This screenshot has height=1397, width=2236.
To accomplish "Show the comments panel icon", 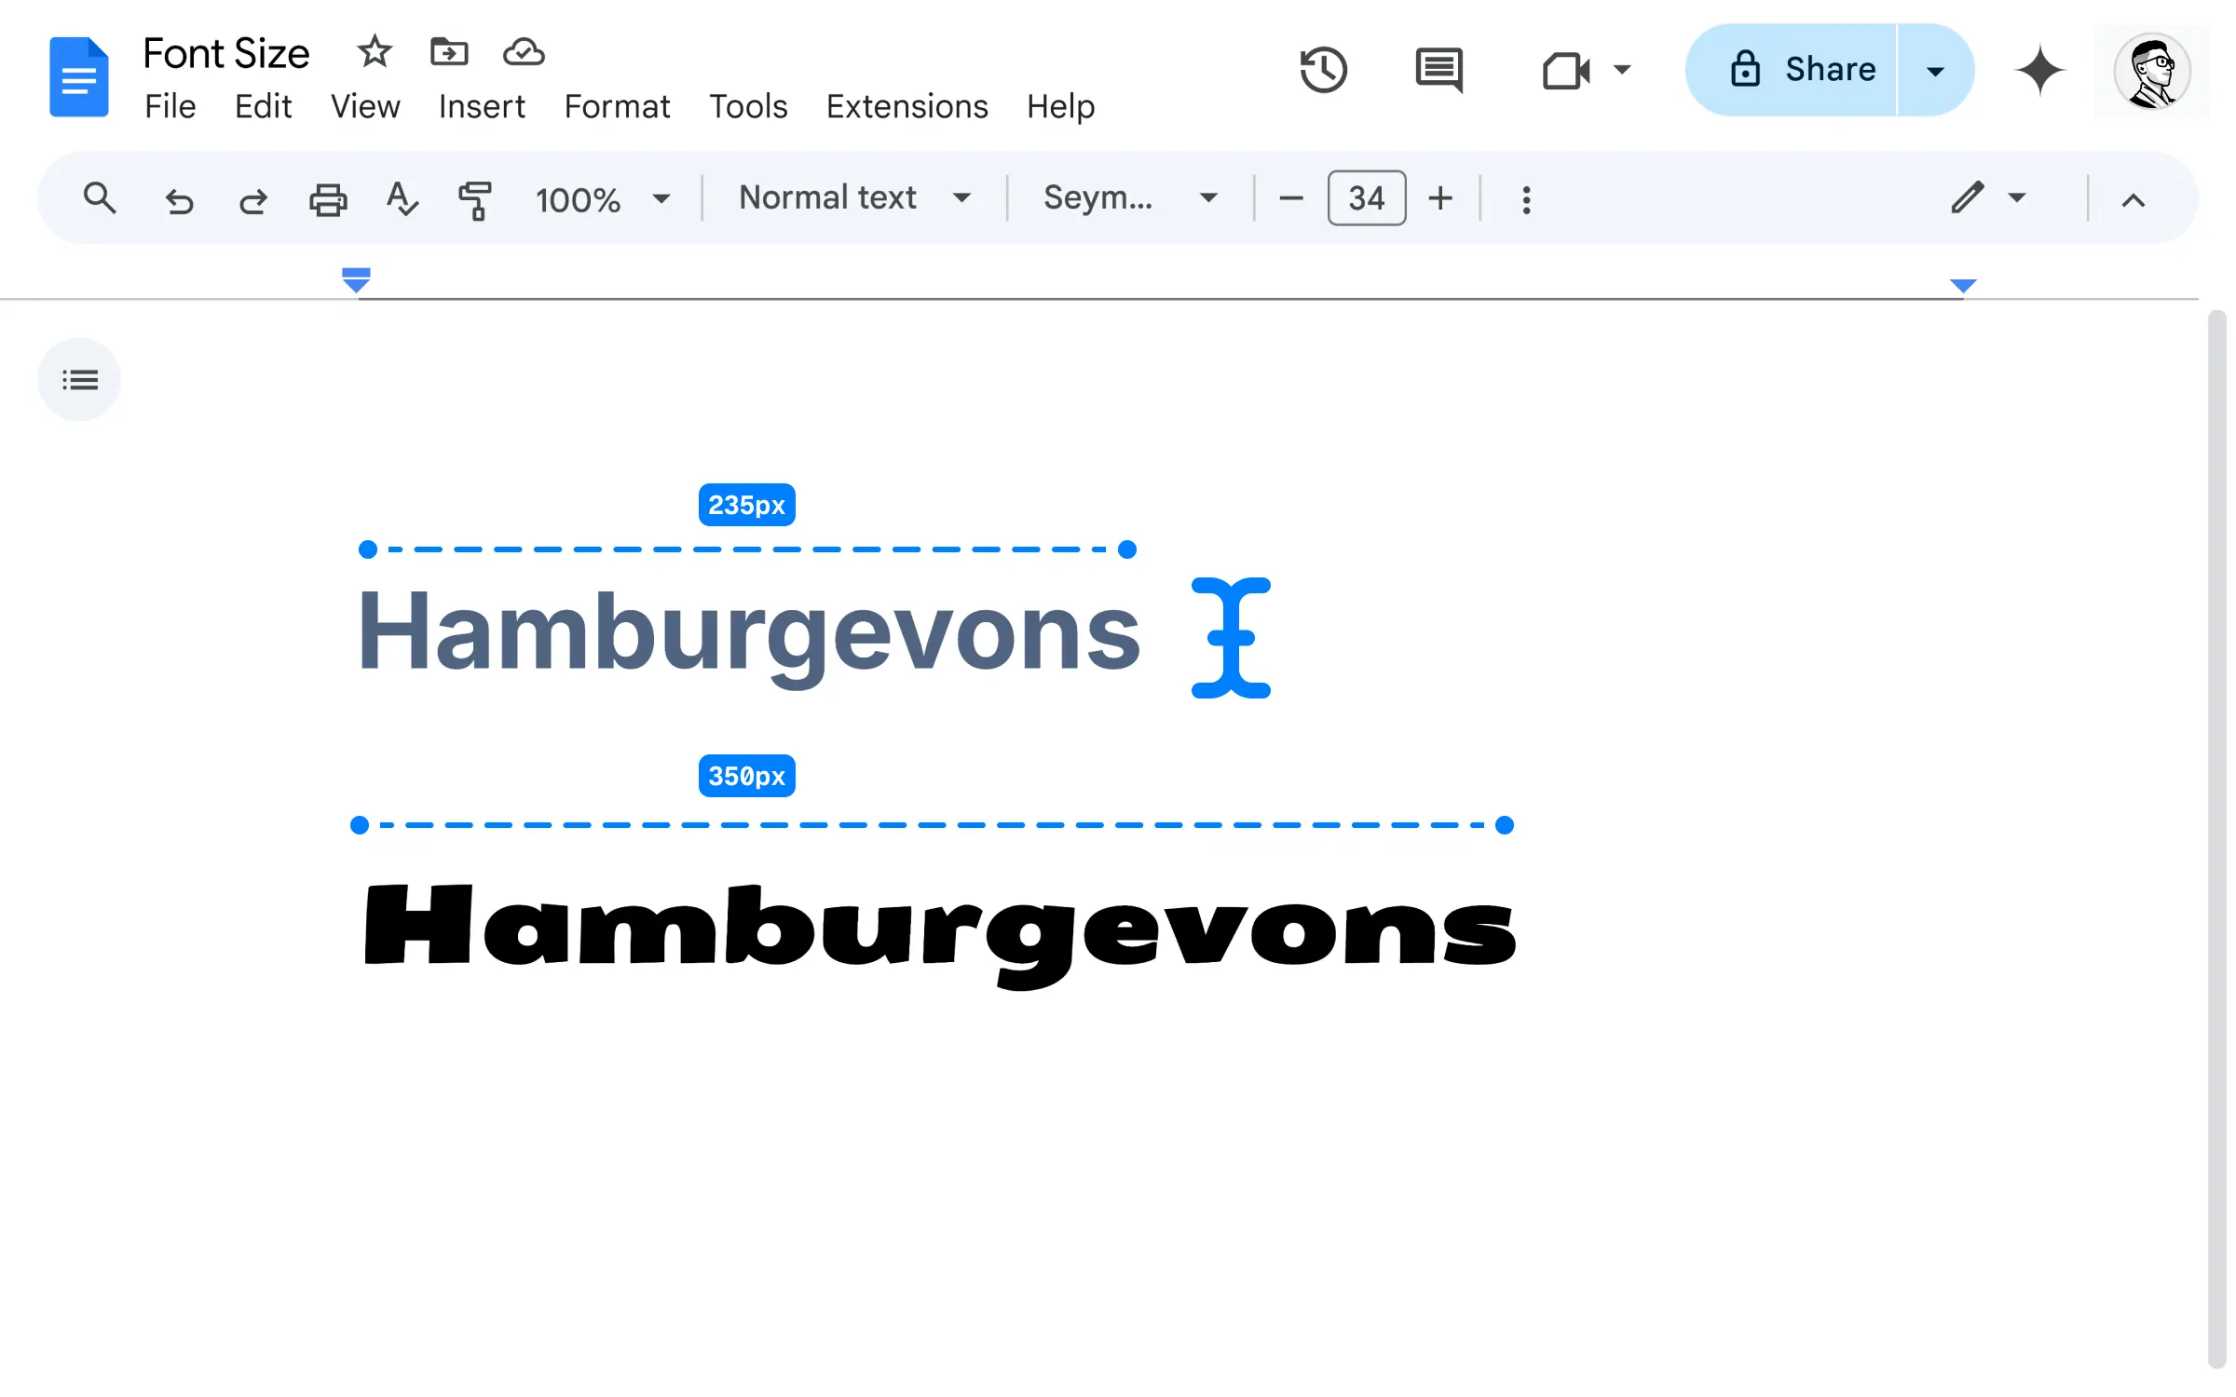I will pyautogui.click(x=1439, y=70).
